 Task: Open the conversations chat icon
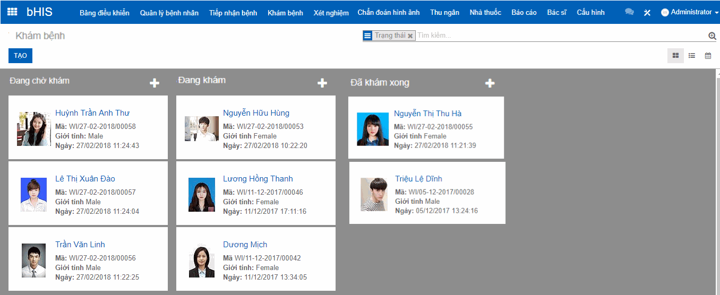tap(629, 12)
